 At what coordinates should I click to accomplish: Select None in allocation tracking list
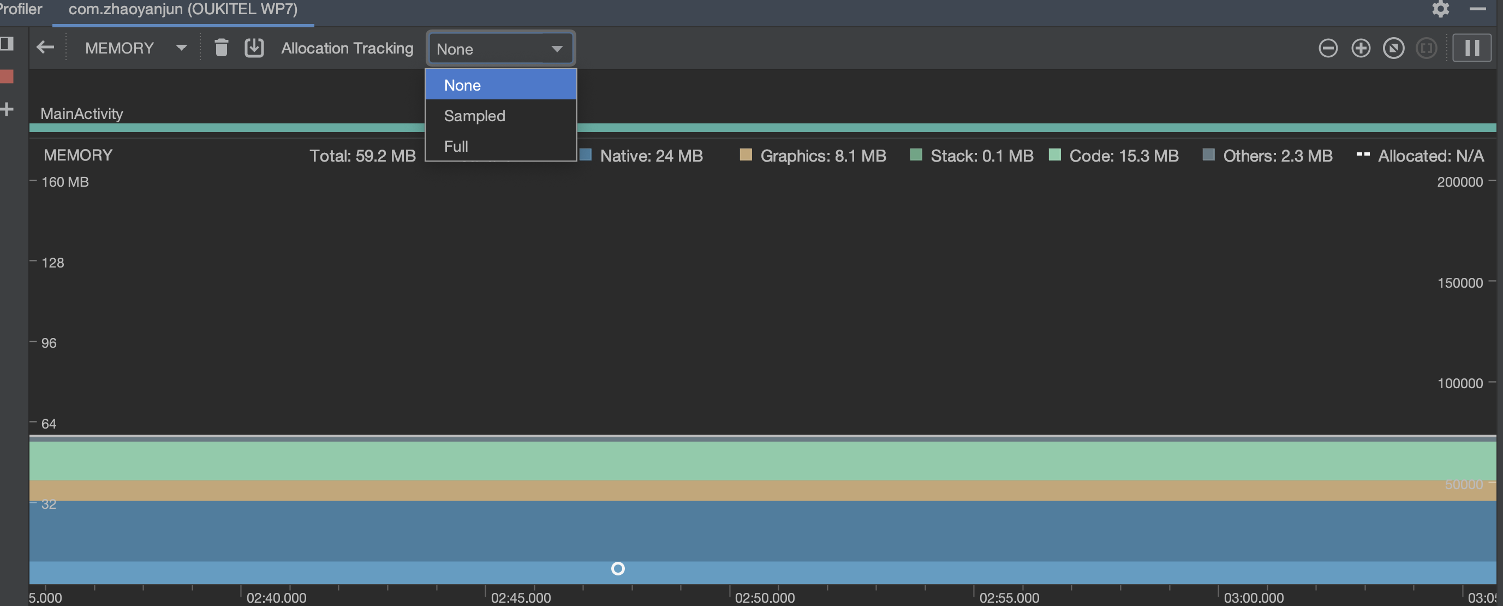(x=500, y=85)
